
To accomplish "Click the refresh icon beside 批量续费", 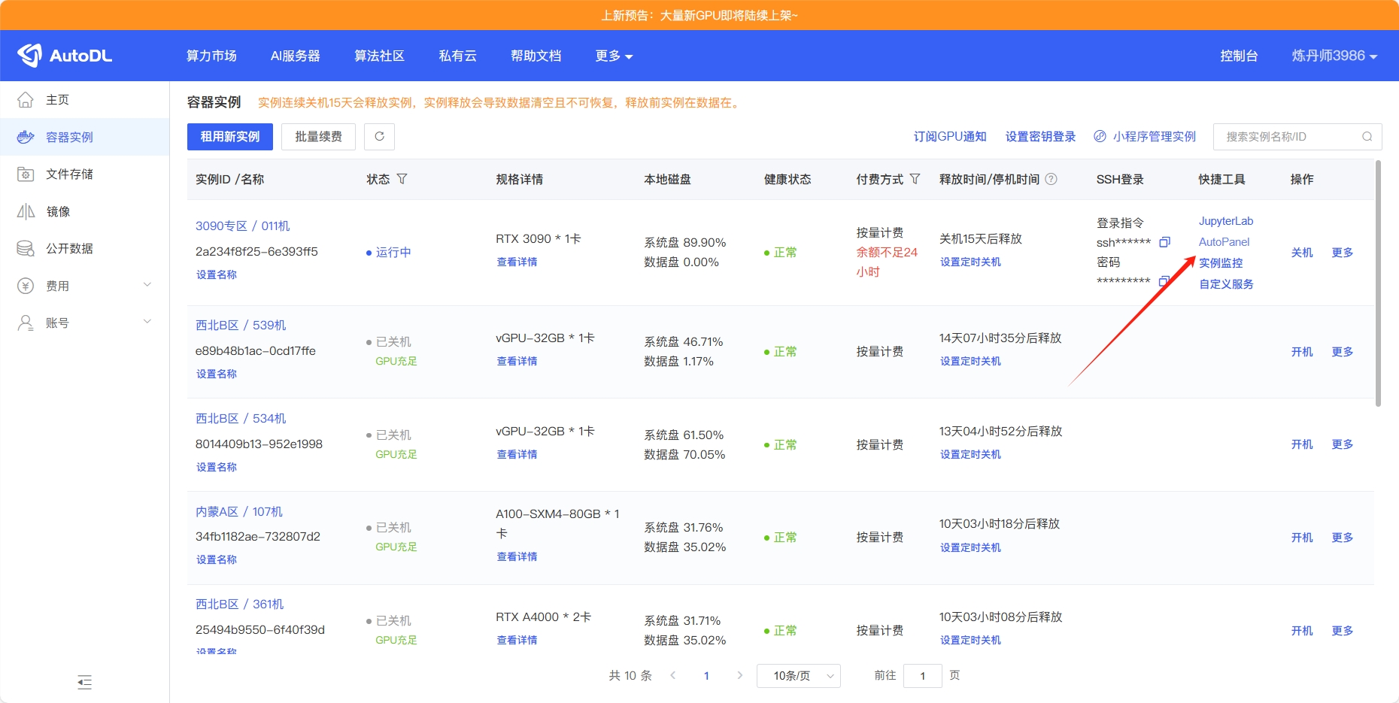I will (379, 136).
